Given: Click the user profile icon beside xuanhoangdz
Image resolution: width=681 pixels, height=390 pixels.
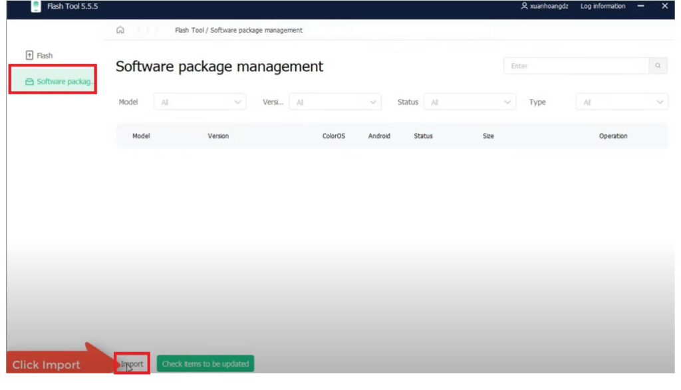Looking at the screenshot, I should [x=525, y=7].
